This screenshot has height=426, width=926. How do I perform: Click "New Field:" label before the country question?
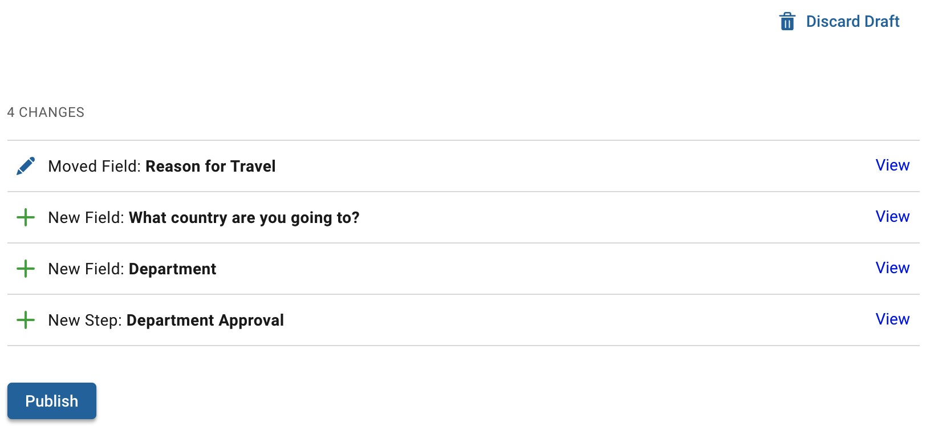pos(86,218)
